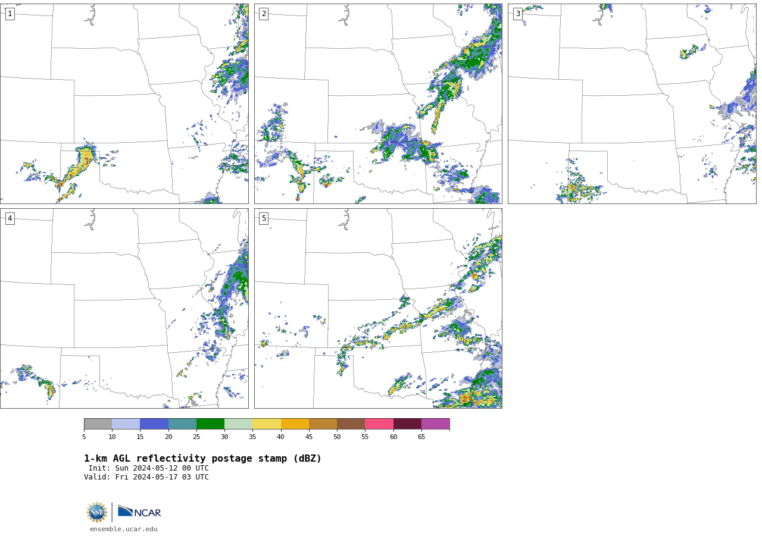Click the tan 45-50 dBZ swatch
The height and width of the screenshot is (536, 762).
tap(323, 424)
